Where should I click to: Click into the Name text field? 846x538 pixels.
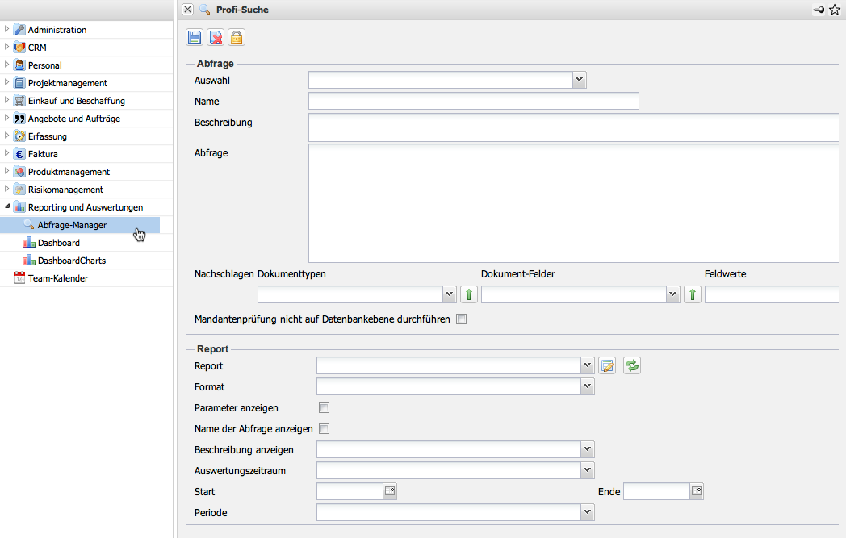[x=473, y=101]
